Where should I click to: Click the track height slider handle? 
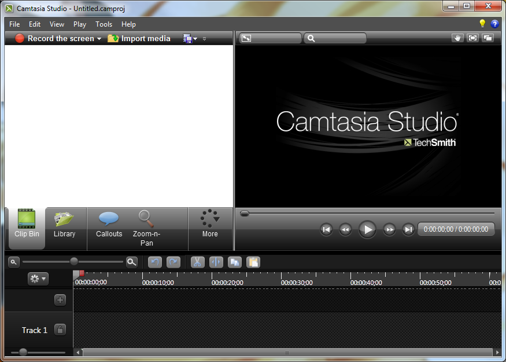tap(23, 352)
